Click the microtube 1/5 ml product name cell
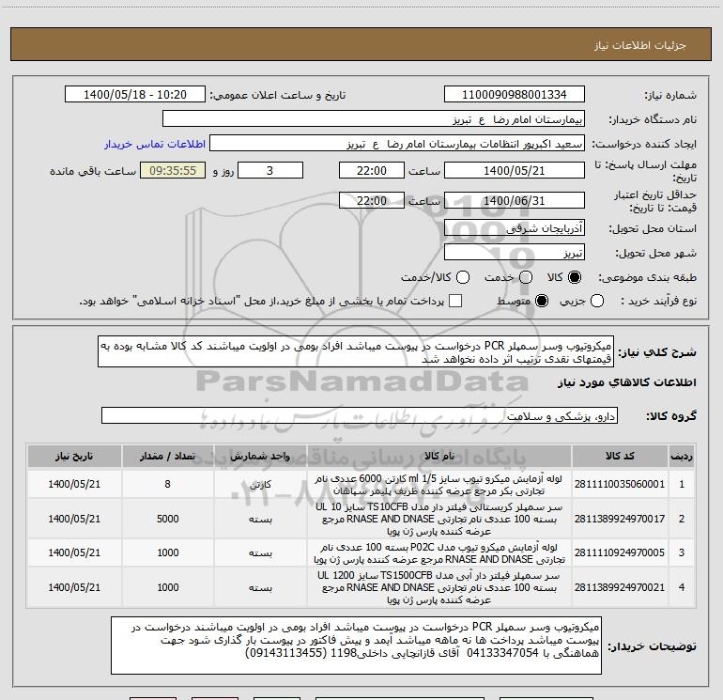This screenshot has height=700, width=723. 439,485
